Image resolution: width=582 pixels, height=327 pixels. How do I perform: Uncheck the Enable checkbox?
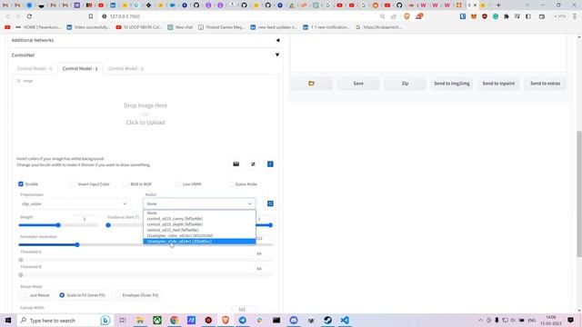point(21,183)
